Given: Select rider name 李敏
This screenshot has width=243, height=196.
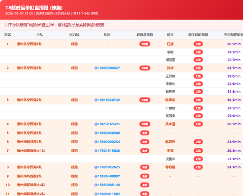Looking at the screenshot, I should [x=170, y=52].
